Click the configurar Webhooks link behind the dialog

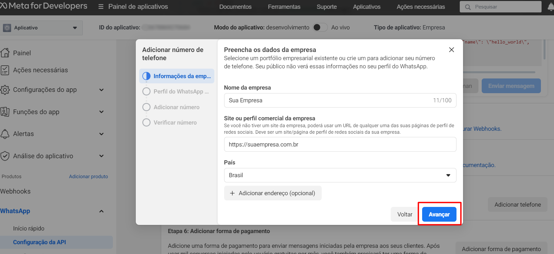(x=482, y=129)
